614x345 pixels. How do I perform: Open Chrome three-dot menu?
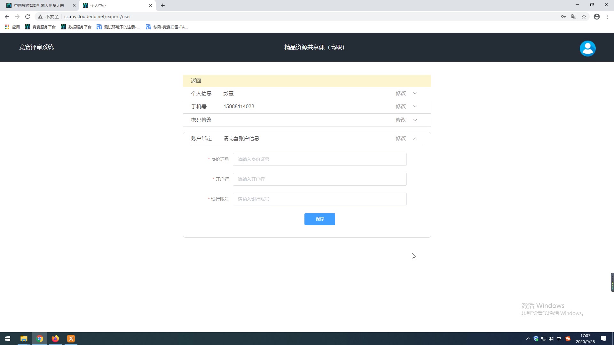coord(607,17)
